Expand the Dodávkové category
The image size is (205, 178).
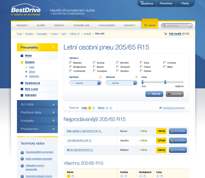click(22, 83)
